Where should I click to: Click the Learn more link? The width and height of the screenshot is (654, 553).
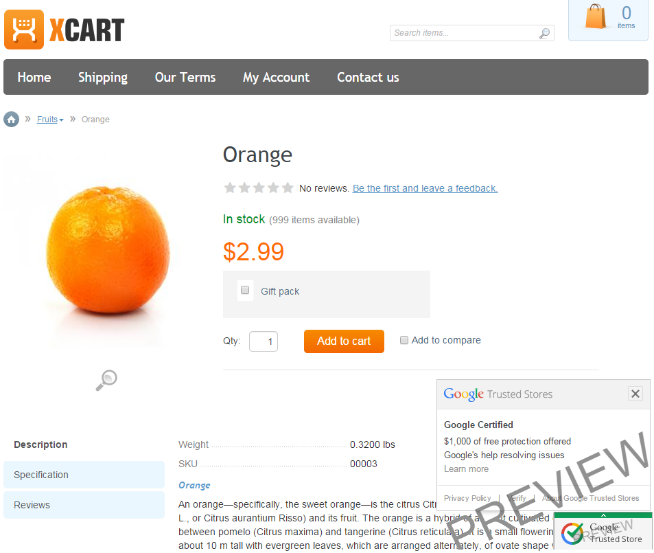466,469
